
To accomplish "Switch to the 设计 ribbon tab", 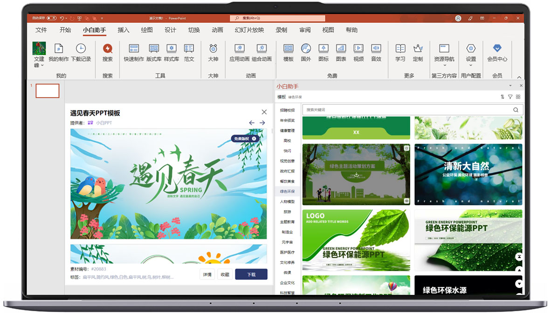I will coord(170,30).
